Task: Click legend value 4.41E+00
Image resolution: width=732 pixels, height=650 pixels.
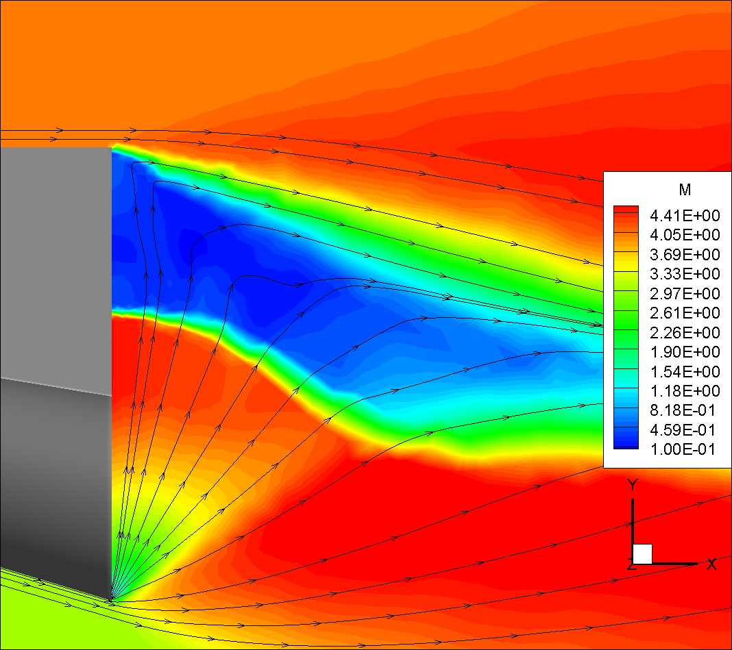Action: click(685, 216)
